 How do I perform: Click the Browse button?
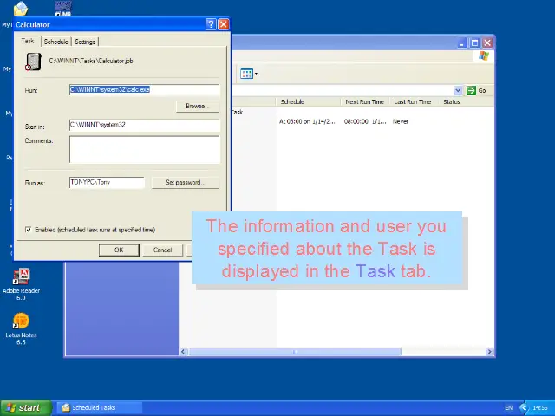pyautogui.click(x=197, y=106)
